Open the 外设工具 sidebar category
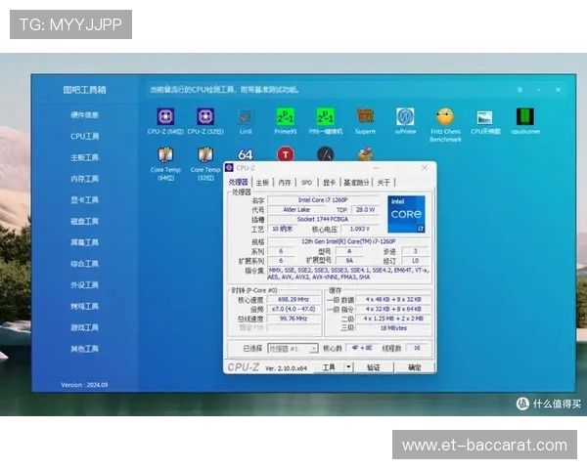The width and height of the screenshot is (587, 469). (84, 285)
